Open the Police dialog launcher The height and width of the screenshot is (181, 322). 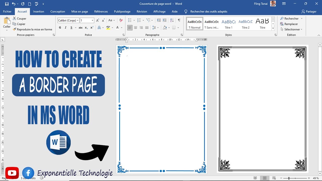click(x=124, y=35)
